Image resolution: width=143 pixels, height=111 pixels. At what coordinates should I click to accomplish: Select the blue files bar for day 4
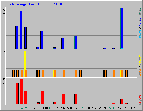click(21, 30)
